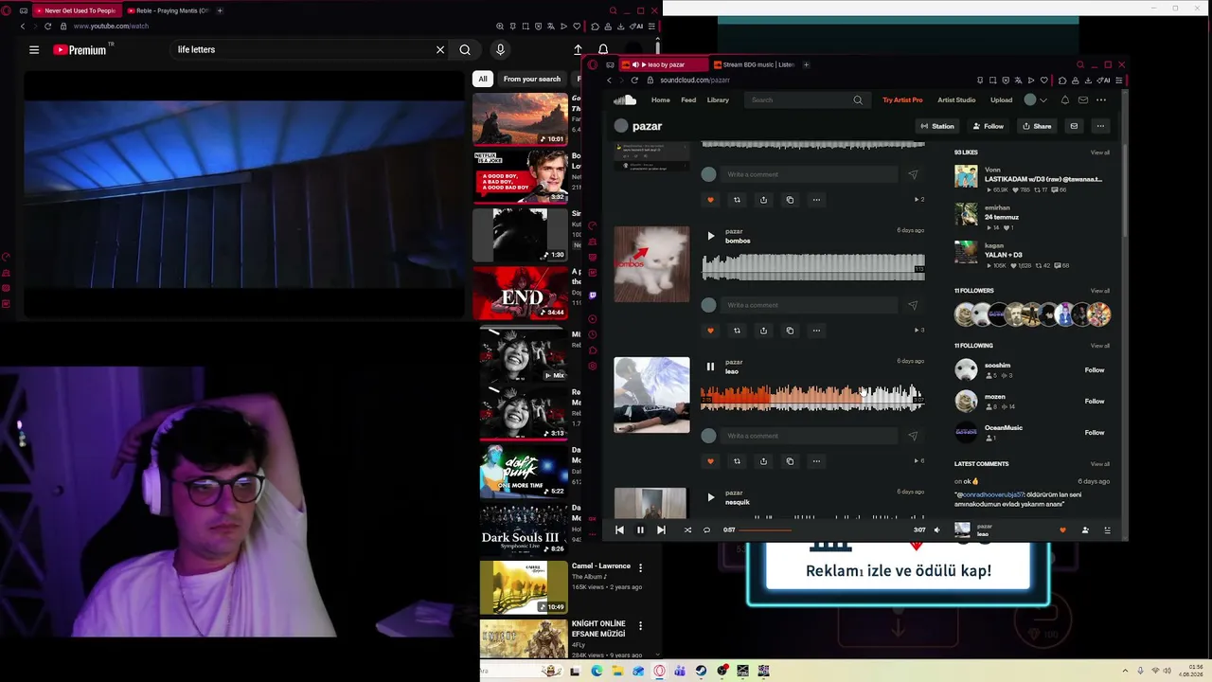Image resolution: width=1212 pixels, height=682 pixels.
Task: Click YouTube search magnifier button
Action: click(x=465, y=50)
